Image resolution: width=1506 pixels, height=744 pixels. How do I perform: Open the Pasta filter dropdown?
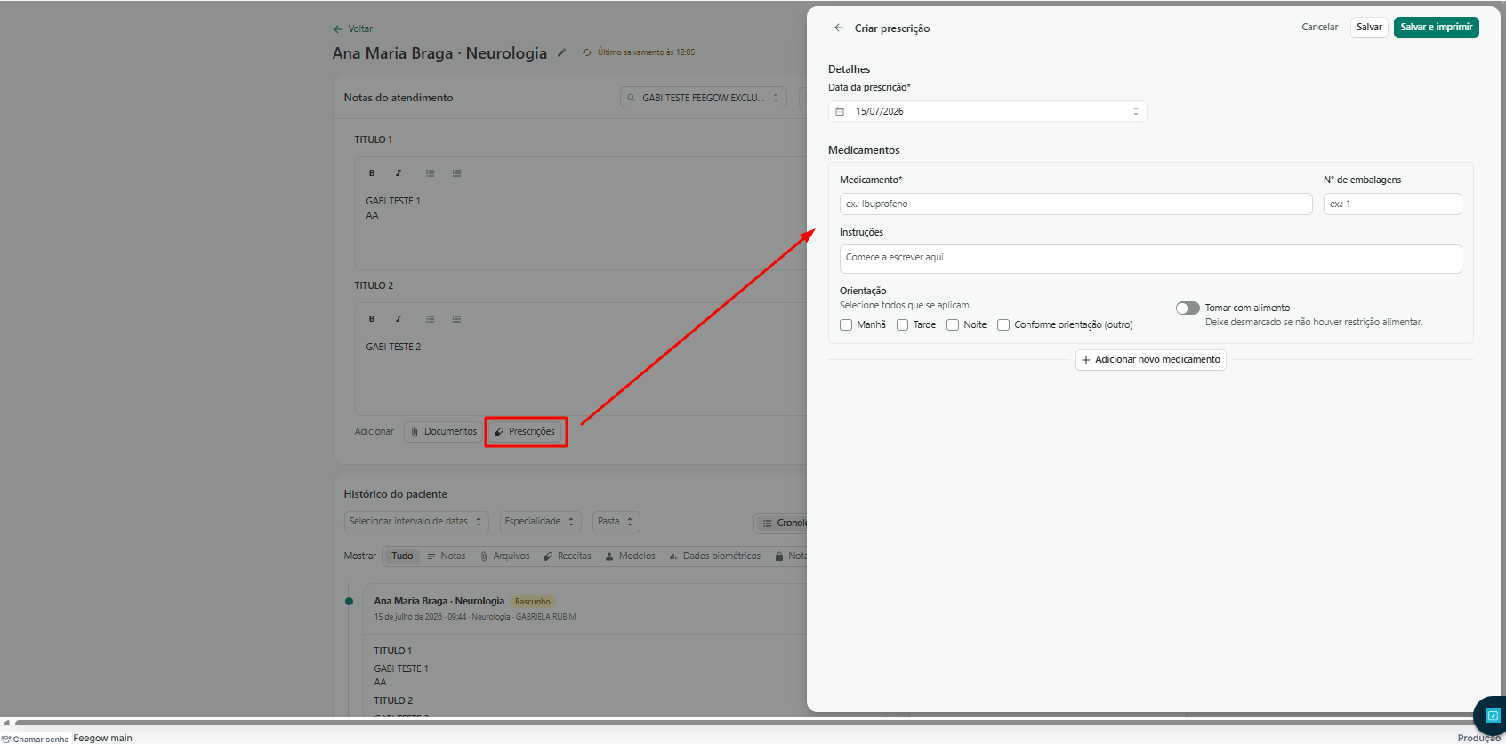pos(616,522)
